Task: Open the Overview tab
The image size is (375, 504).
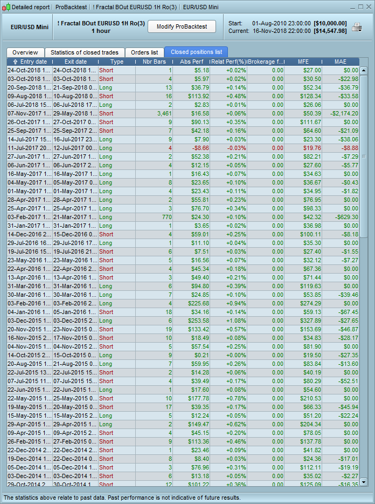Action: tap(25, 52)
